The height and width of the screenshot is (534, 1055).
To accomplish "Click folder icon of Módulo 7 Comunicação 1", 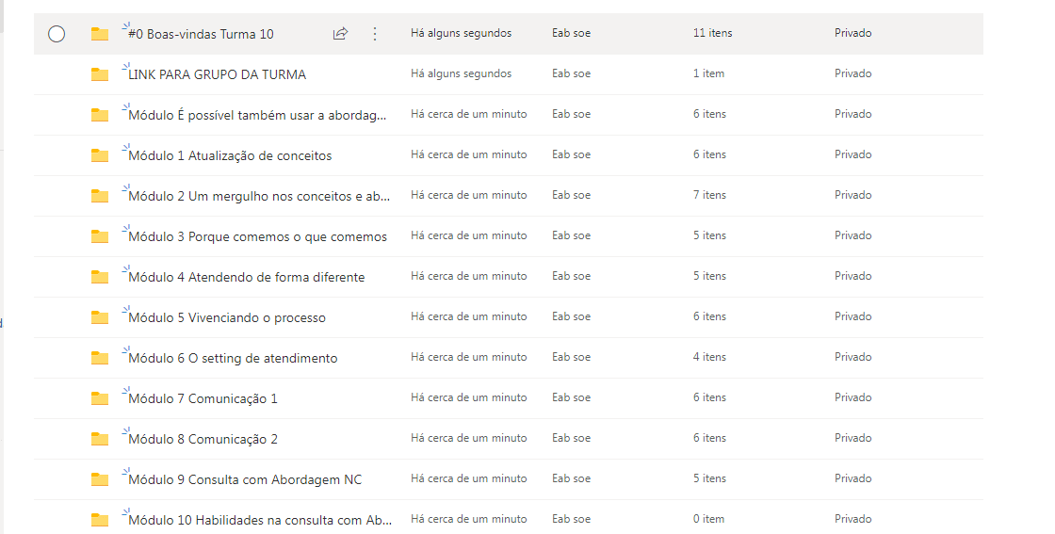I will [x=100, y=398].
